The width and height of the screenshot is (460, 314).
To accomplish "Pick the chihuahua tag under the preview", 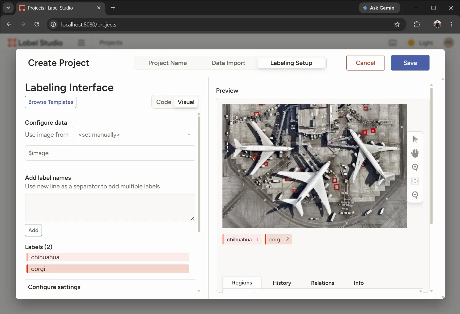I will point(242,240).
